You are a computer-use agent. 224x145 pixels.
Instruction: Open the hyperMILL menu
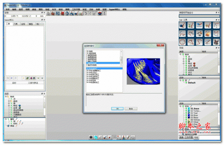click(x=115, y=9)
